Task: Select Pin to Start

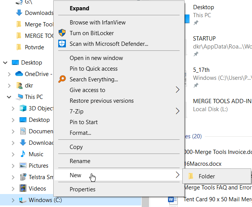Action: (119, 122)
